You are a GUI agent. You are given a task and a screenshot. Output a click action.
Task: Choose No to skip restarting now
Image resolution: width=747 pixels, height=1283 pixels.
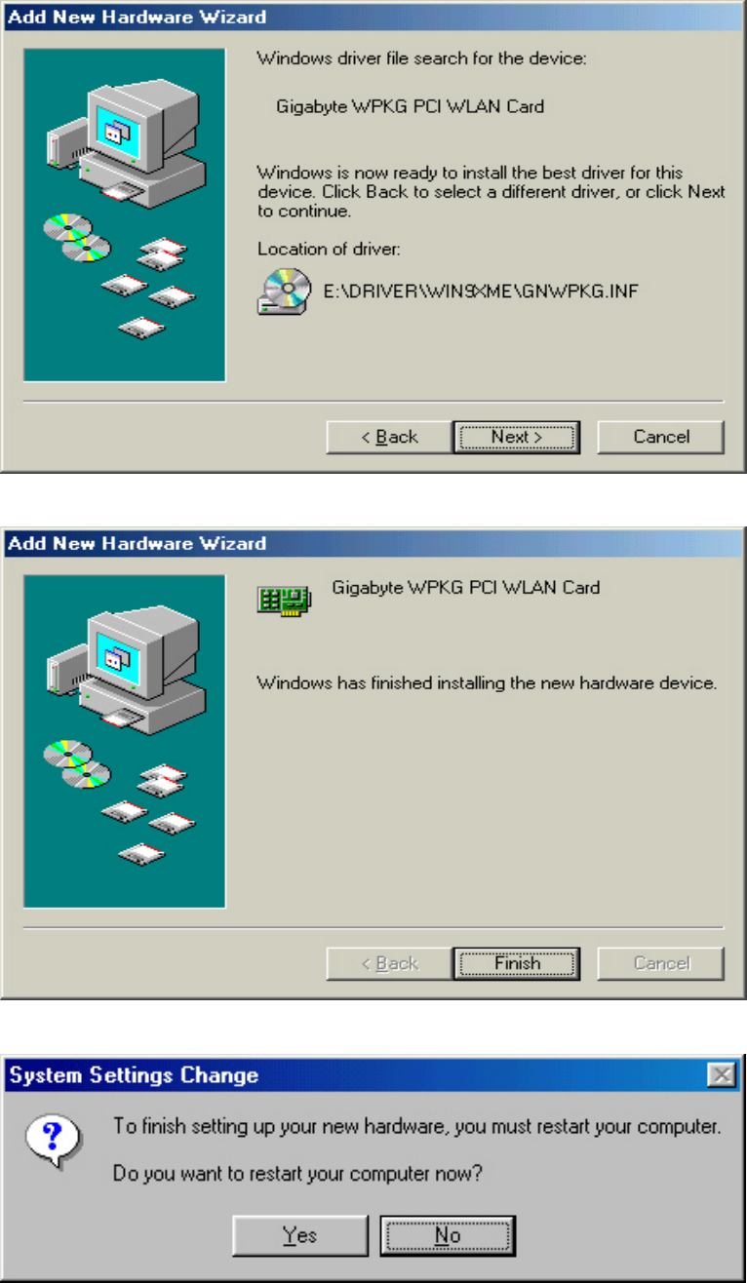(x=448, y=1235)
